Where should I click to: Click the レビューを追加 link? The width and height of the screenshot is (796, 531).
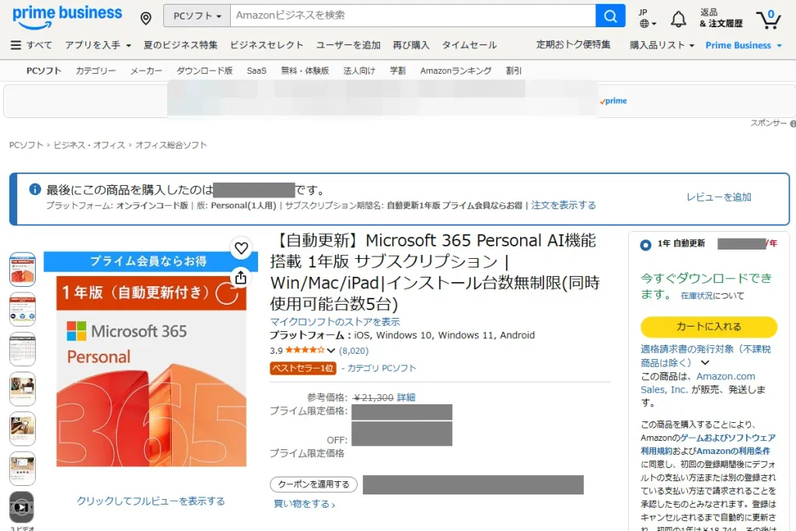[x=719, y=197]
